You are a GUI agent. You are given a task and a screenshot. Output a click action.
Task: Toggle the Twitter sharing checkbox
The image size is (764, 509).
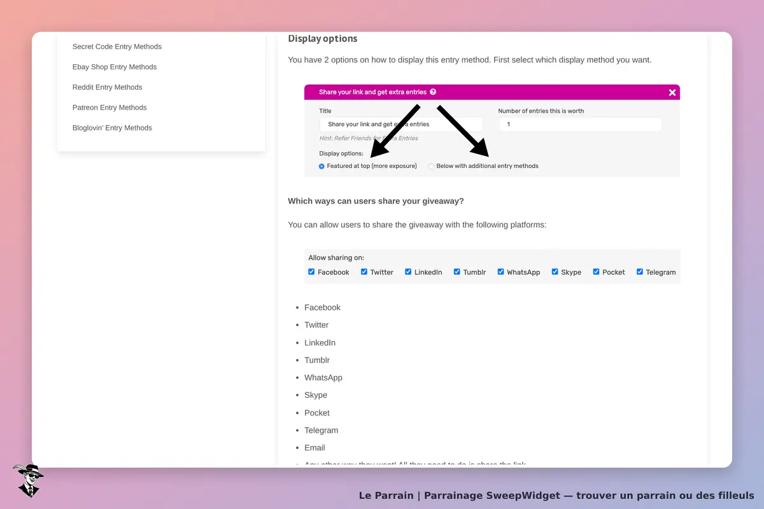(364, 272)
